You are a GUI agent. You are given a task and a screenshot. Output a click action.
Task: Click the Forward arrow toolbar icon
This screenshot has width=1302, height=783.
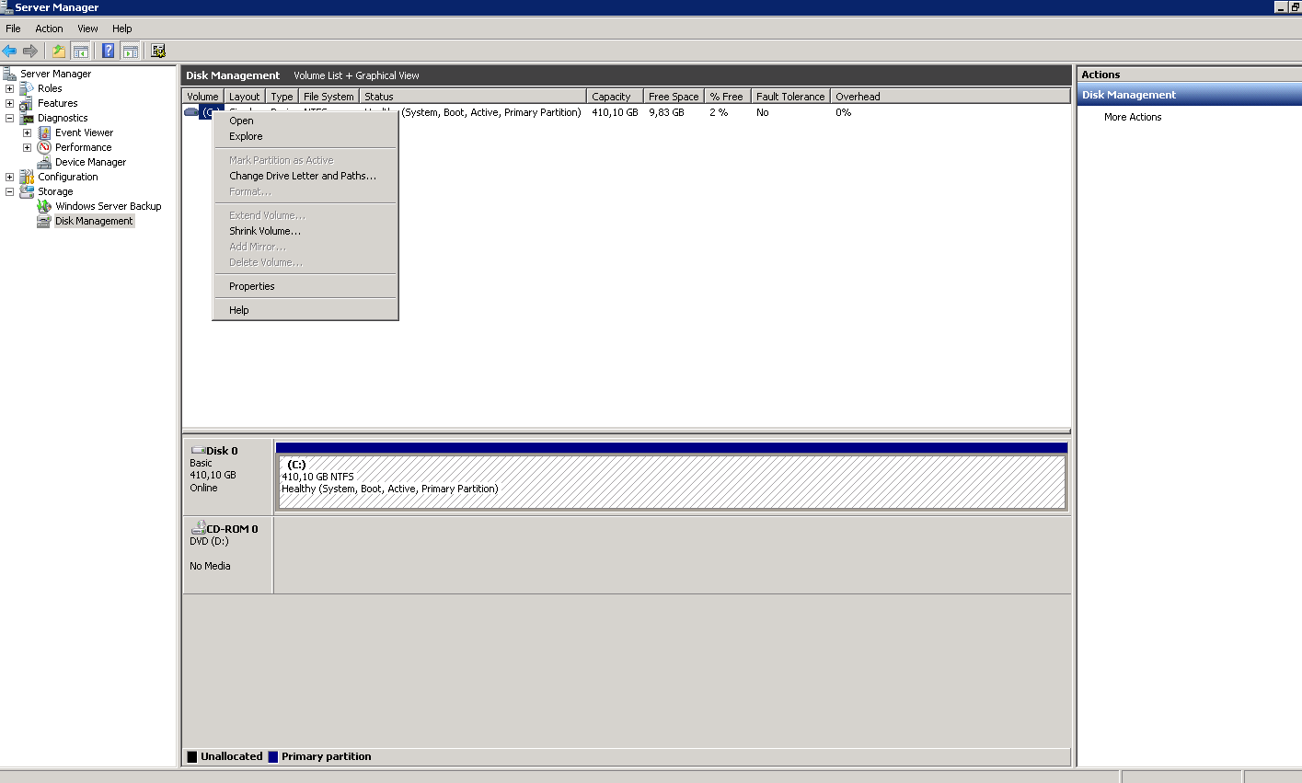pyautogui.click(x=30, y=51)
